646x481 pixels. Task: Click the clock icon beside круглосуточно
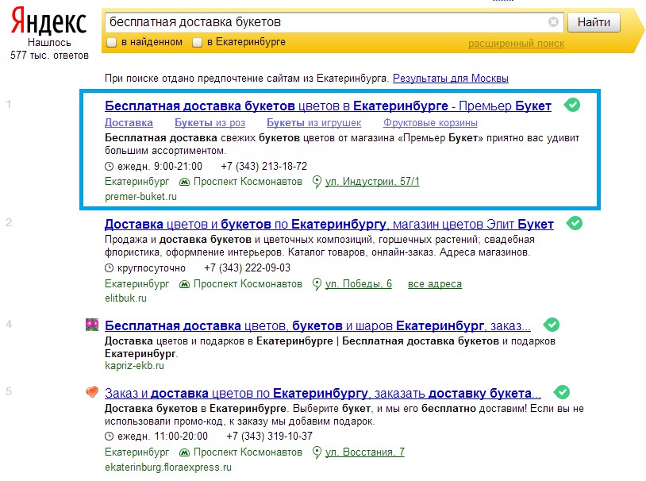tap(109, 268)
